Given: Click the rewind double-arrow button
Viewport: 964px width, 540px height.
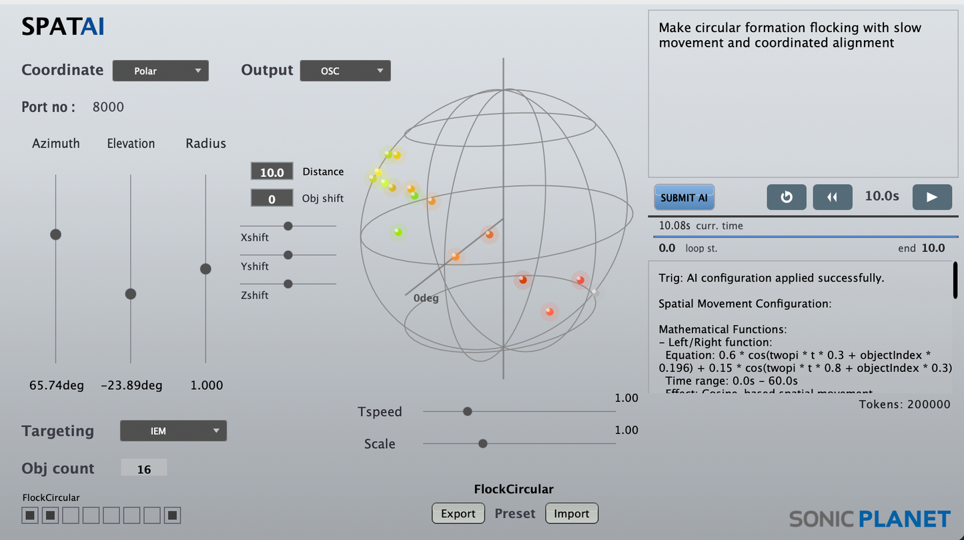Looking at the screenshot, I should point(832,198).
